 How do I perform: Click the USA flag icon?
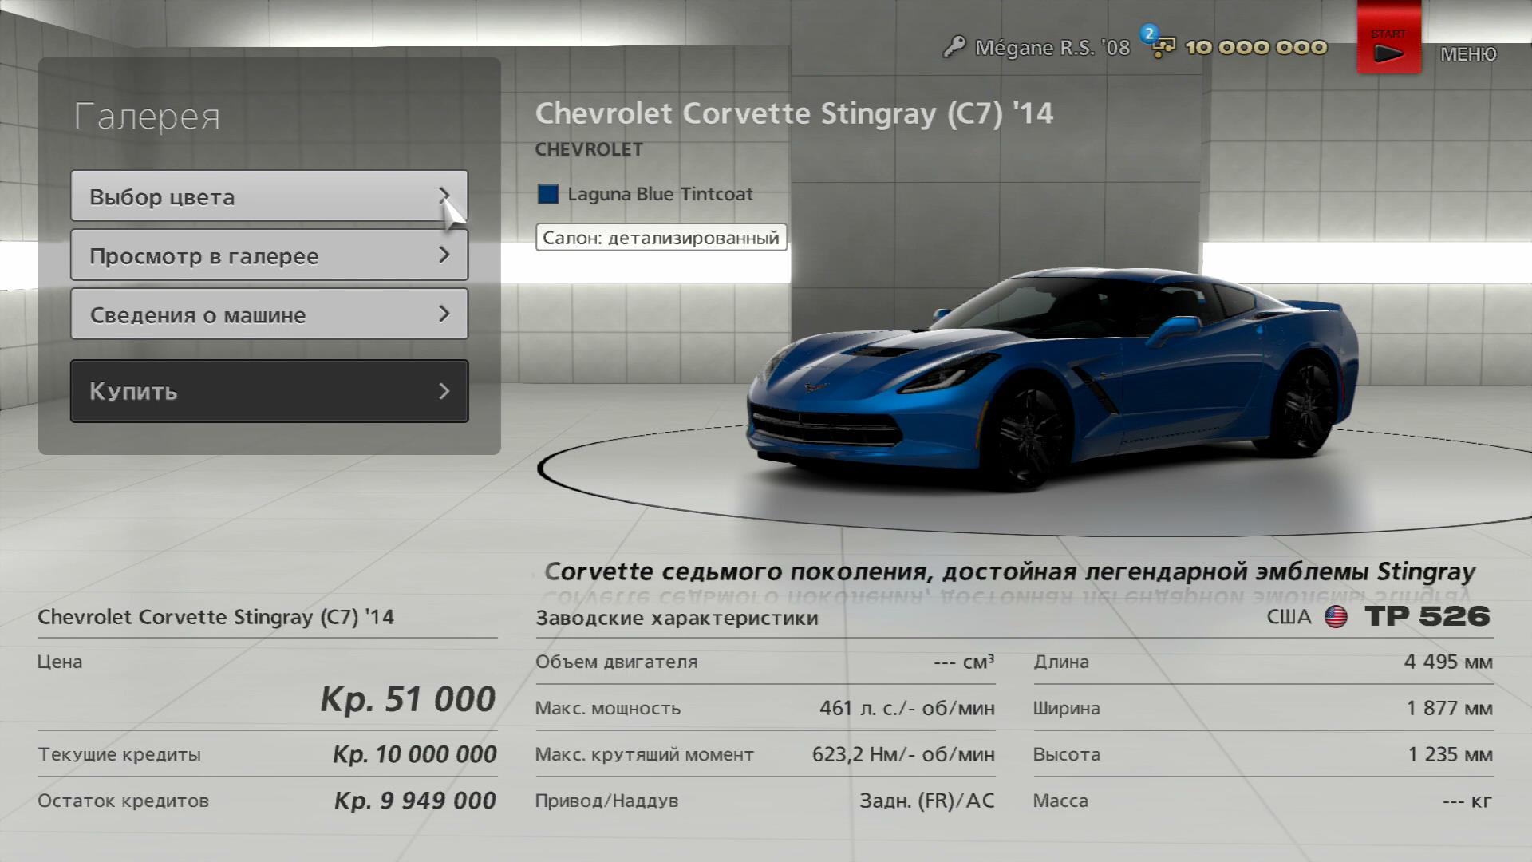click(x=1336, y=617)
